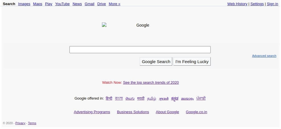This screenshot has width=281, height=129.
Task: Open Advertising Programs link
Action: tap(92, 112)
